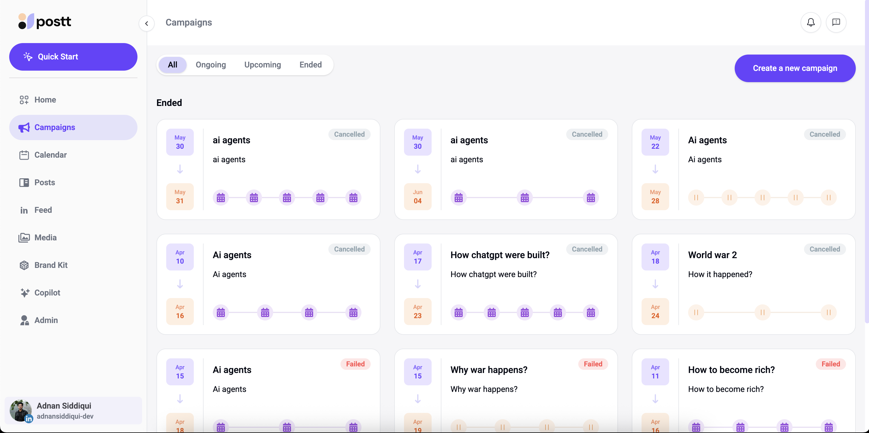The image size is (869, 433).
Task: Open Brand Kit in sidebar
Action: pyautogui.click(x=51, y=265)
